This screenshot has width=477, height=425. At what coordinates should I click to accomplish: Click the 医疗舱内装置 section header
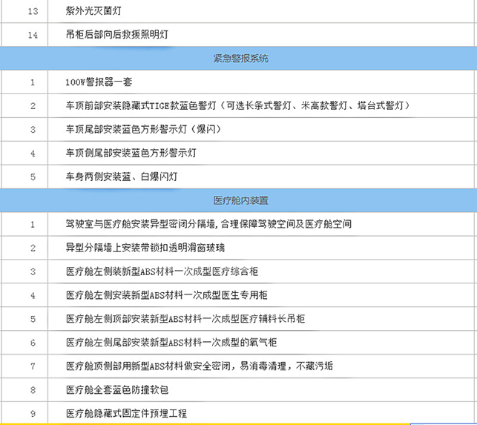point(241,200)
